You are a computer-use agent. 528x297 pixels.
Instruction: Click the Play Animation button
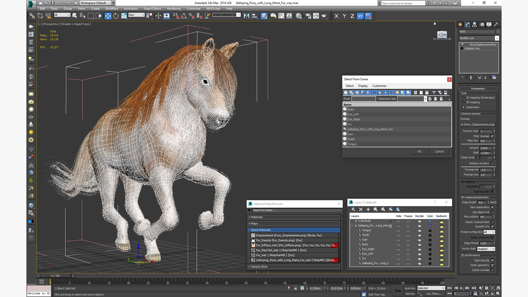pos(462,288)
